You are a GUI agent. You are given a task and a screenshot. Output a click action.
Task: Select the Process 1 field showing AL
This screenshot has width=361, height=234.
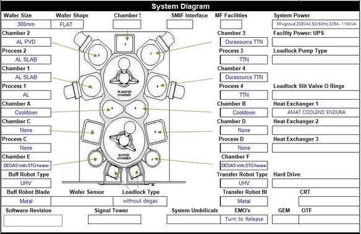[x=26, y=95]
